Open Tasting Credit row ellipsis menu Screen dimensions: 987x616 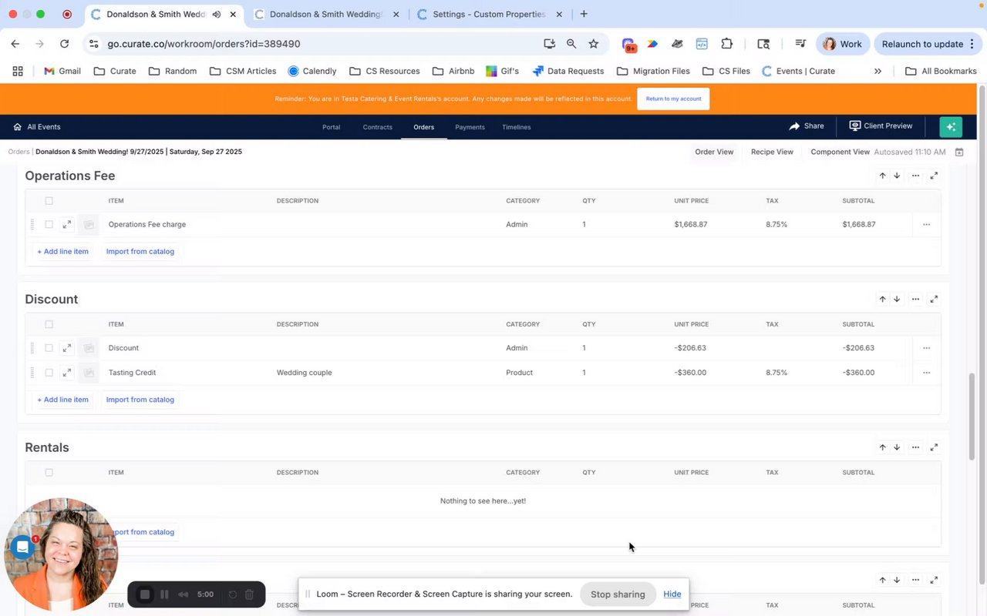pyautogui.click(x=926, y=373)
